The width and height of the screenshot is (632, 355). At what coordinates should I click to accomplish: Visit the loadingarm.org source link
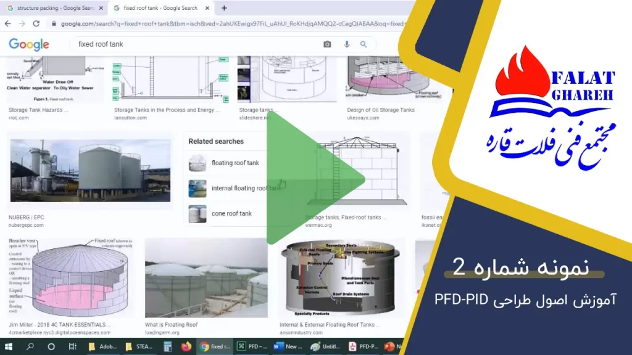click(x=162, y=332)
